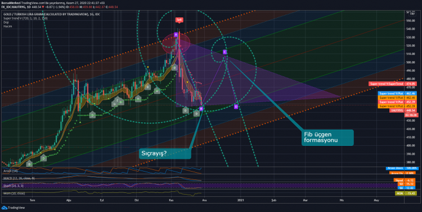The height and width of the screenshot is (212, 422).
Task: Click the MACD (12, 26, close, 9) label
Action: coord(19,178)
